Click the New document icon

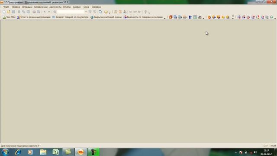4,12
